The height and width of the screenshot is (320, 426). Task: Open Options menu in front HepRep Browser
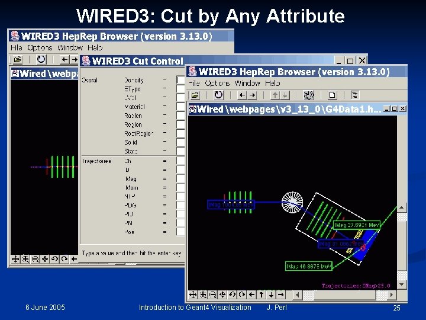tap(217, 84)
